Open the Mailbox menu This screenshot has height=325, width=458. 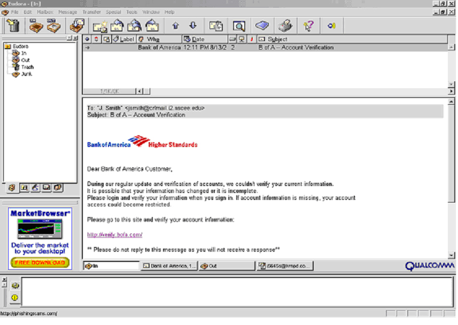44,12
